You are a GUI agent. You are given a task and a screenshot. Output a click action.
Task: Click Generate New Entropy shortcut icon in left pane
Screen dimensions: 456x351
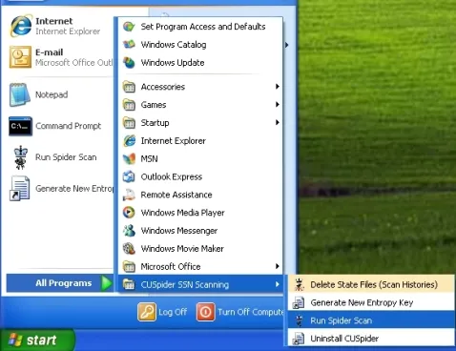pyautogui.click(x=20, y=189)
